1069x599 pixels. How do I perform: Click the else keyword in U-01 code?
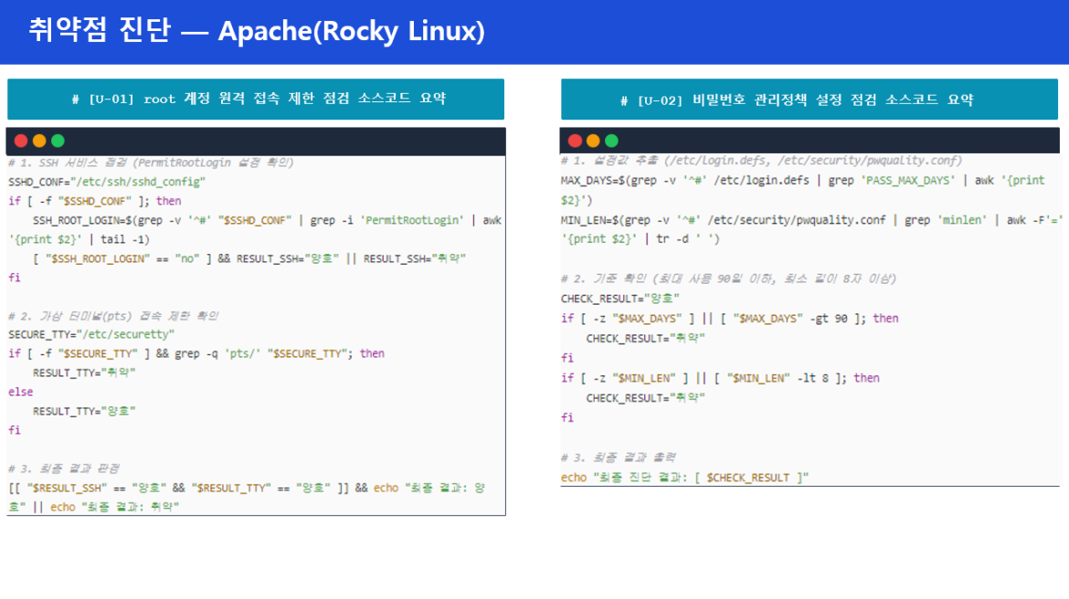pos(20,392)
